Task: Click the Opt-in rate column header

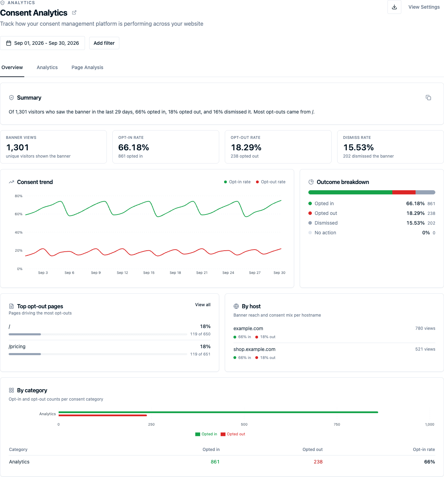Action: click(424, 449)
